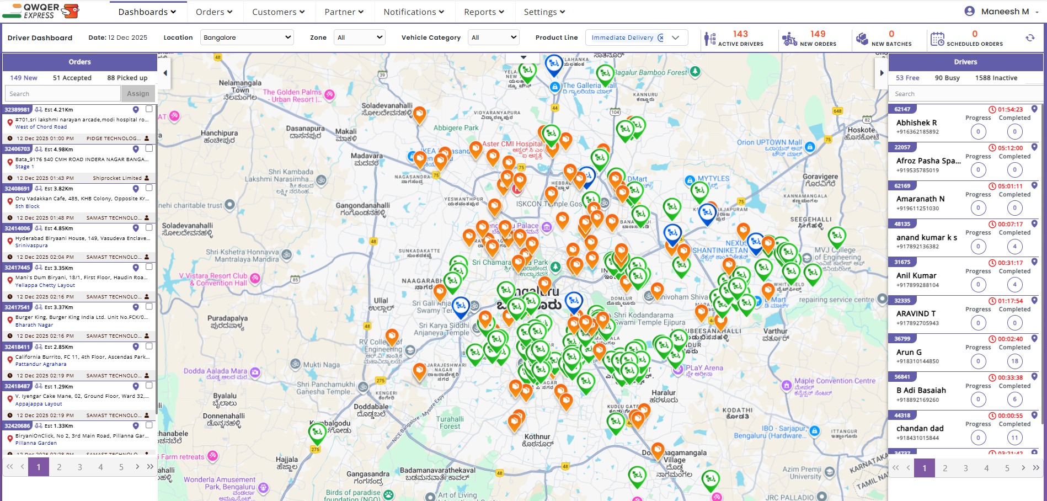Image resolution: width=1047 pixels, height=501 pixels.
Task: Open the Dashboards menu
Action: click(x=147, y=12)
